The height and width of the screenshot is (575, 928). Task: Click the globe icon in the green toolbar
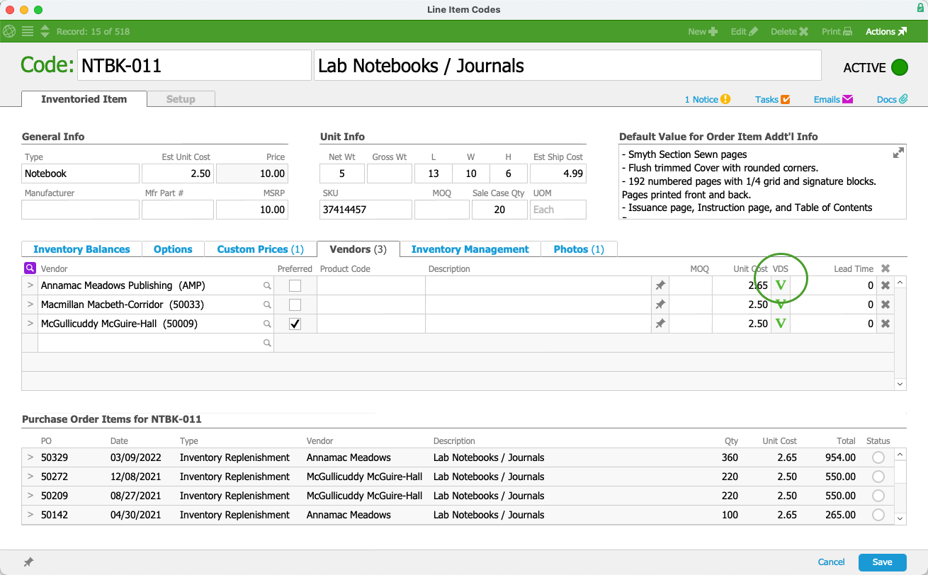click(x=9, y=31)
